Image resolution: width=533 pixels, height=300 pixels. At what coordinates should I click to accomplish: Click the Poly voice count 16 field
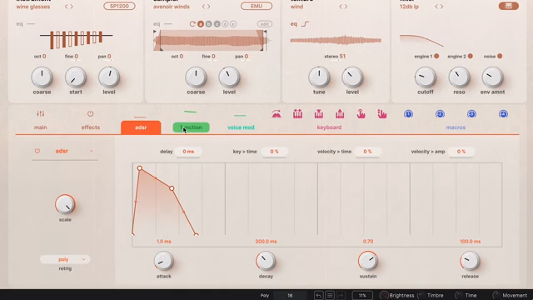point(290,295)
